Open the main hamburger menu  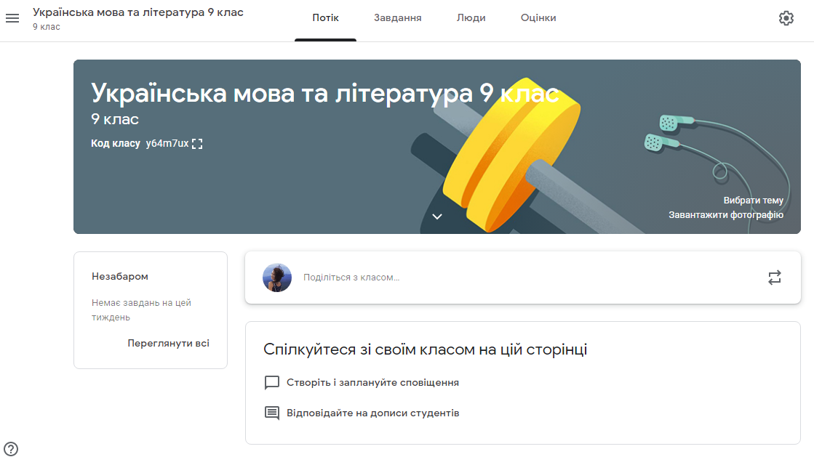coord(12,18)
